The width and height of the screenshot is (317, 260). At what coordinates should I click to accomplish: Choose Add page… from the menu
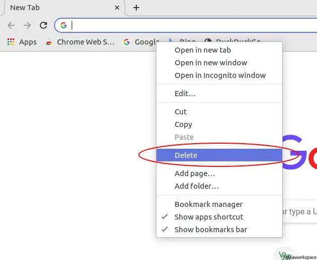220,174
